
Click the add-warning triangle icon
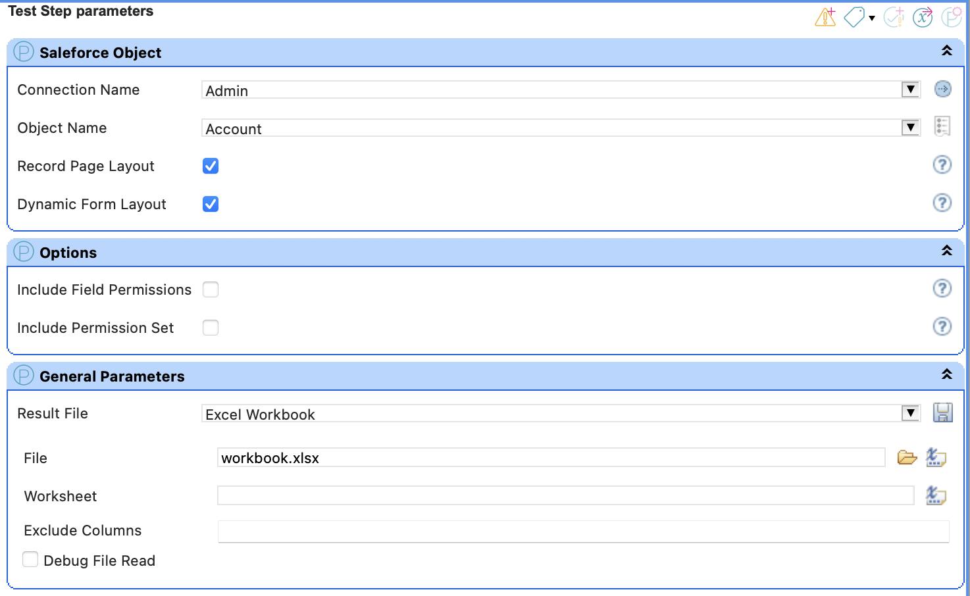[x=825, y=17]
